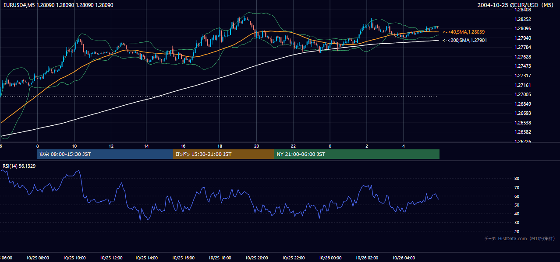
Task: Click the 10/26 00:00 date label
Action: tap(330, 258)
